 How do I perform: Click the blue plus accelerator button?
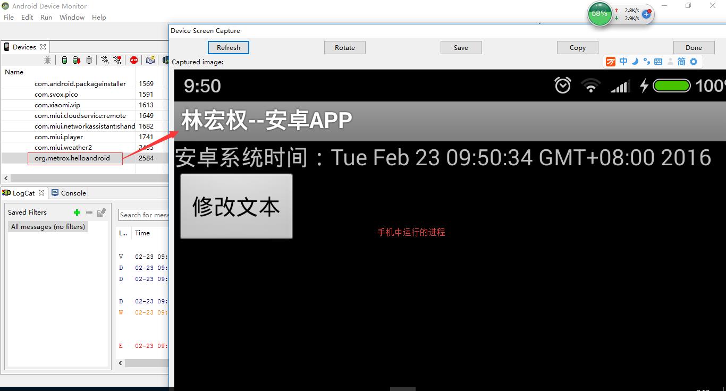[x=646, y=14]
